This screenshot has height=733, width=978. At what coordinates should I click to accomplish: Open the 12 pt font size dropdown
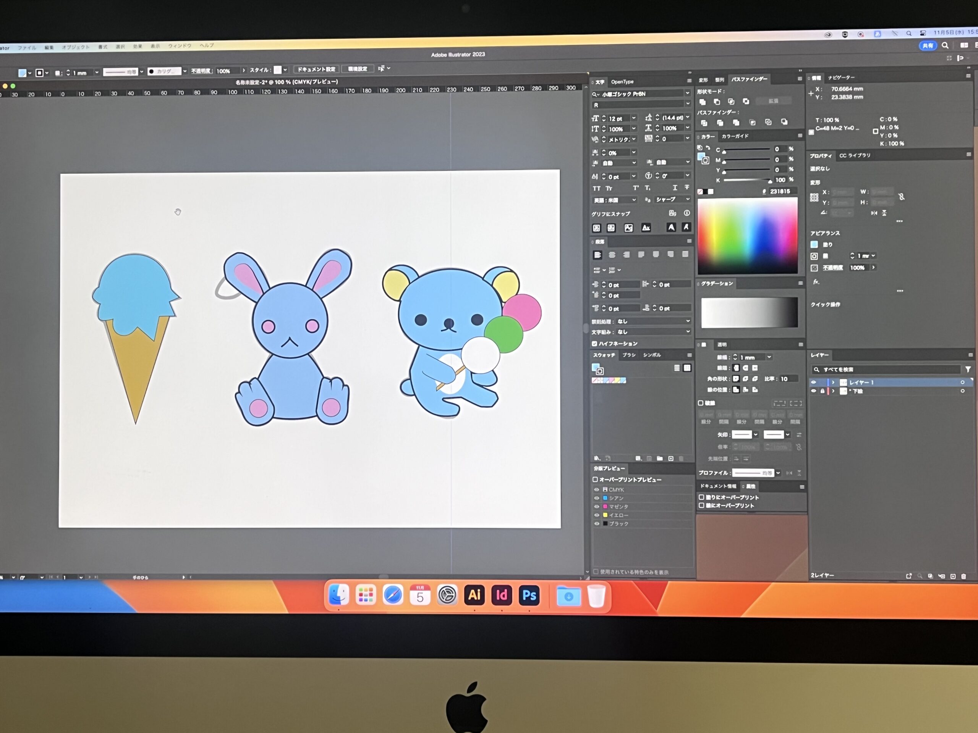pyautogui.click(x=633, y=118)
